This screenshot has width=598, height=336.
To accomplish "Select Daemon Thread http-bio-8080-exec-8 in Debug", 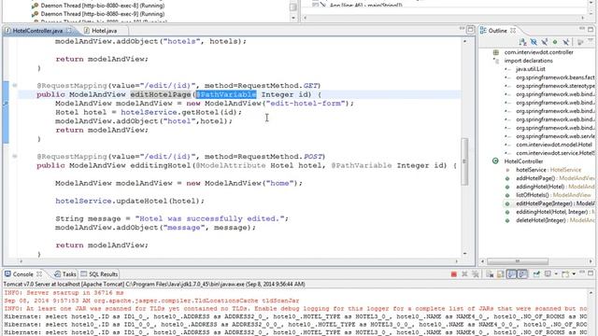I will pos(98,6).
